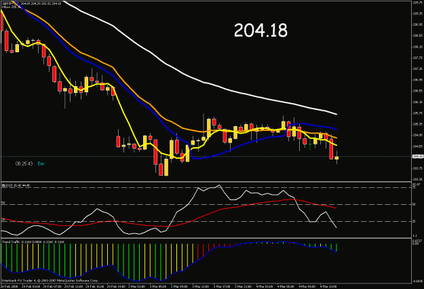
Task: Click the '3 Mar 09:00' time axis label
Action: pyautogui.click(x=179, y=286)
